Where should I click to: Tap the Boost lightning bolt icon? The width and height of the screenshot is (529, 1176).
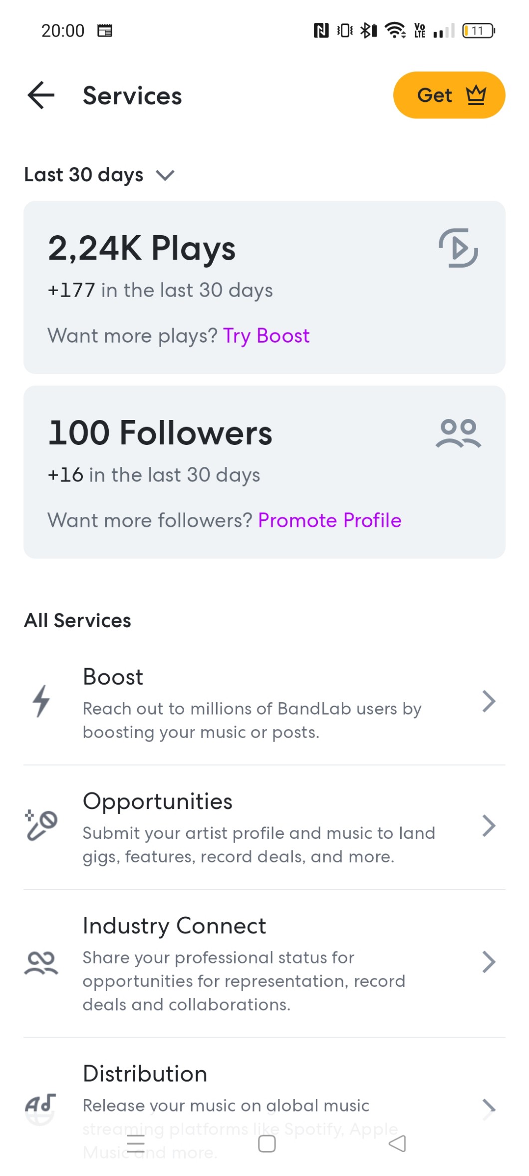tap(41, 701)
